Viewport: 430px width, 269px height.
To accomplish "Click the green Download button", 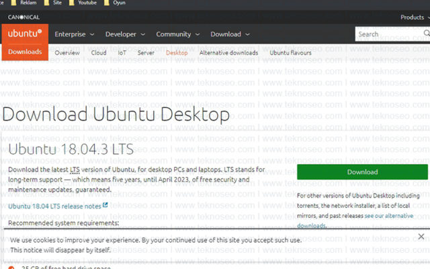I will 362,172.
